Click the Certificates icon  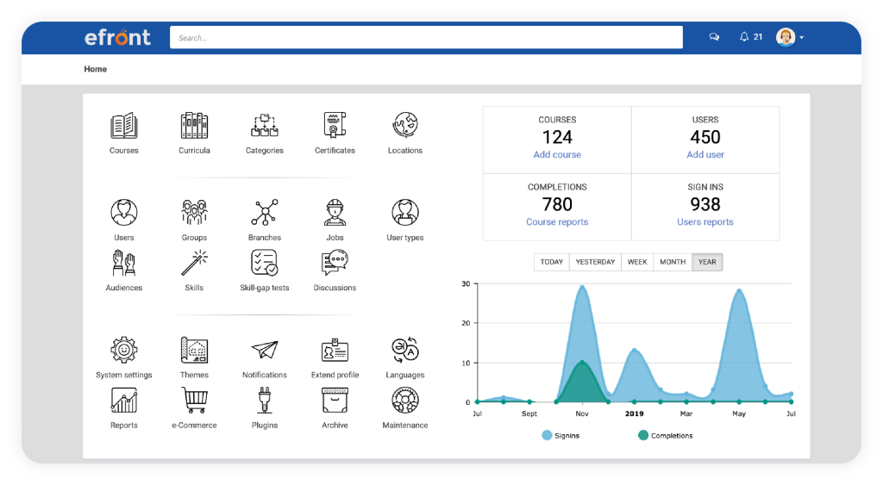[x=335, y=127]
